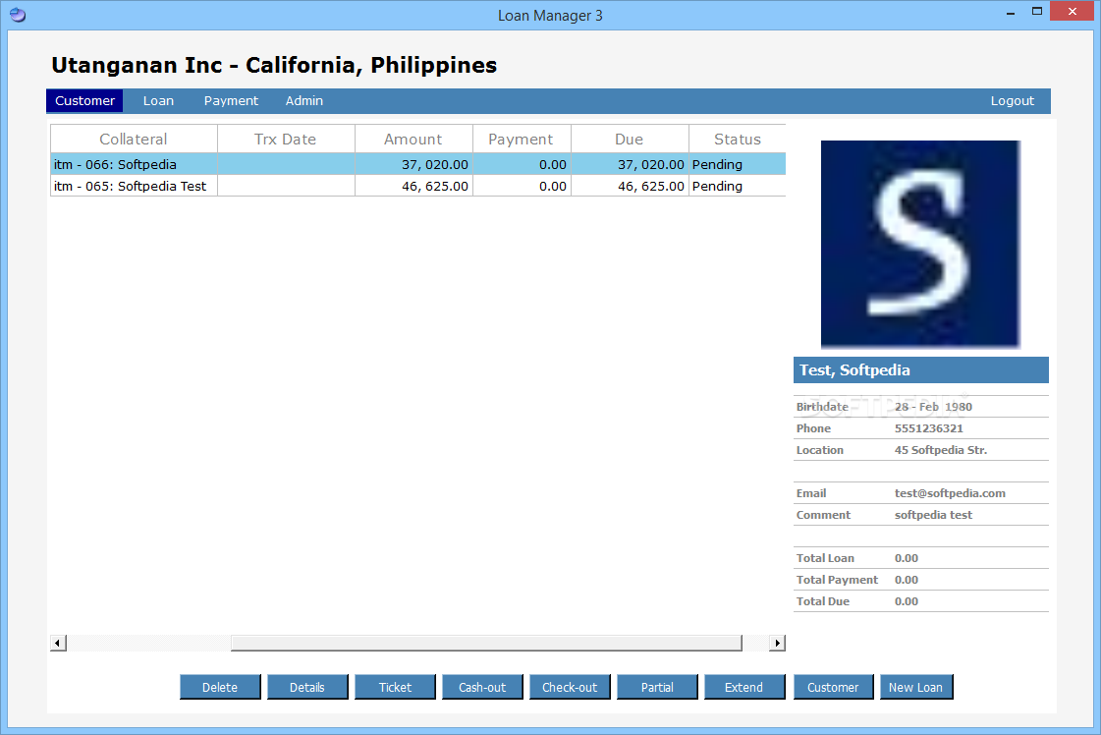Click the email 'test@softpedia.com'
Viewport: 1101px width, 735px height.
[950, 493]
